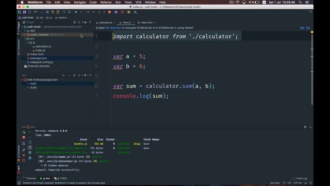The height and width of the screenshot is (186, 330).
Task: Click the Replace toolbar icon
Action: click(69, 12)
